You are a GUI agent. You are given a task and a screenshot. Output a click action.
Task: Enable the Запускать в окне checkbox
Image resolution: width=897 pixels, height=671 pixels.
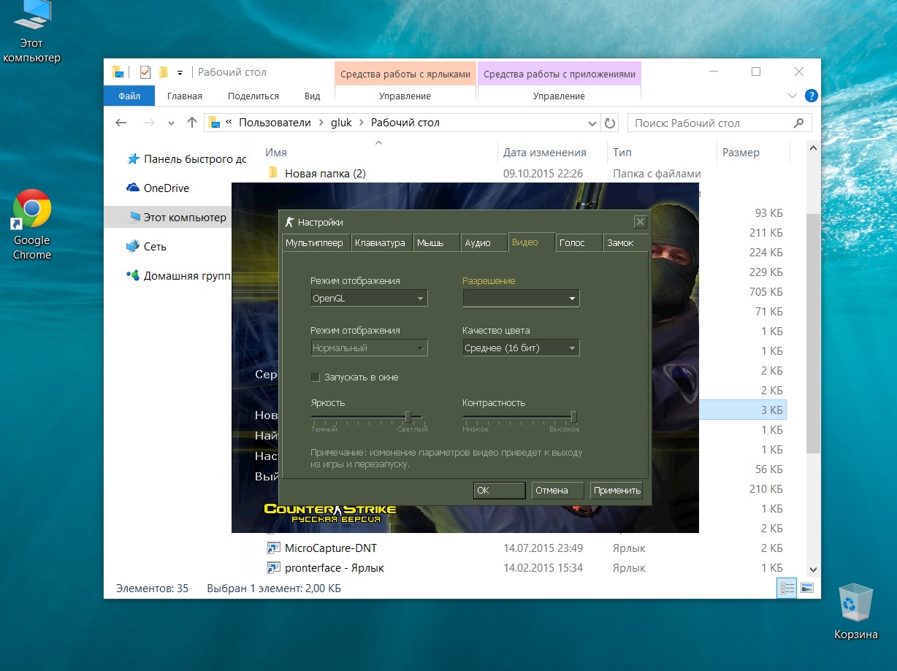coord(316,377)
